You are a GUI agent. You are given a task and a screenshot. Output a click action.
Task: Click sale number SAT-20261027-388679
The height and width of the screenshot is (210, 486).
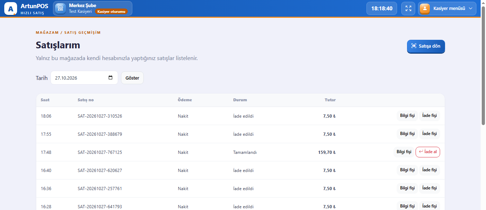click(100, 134)
